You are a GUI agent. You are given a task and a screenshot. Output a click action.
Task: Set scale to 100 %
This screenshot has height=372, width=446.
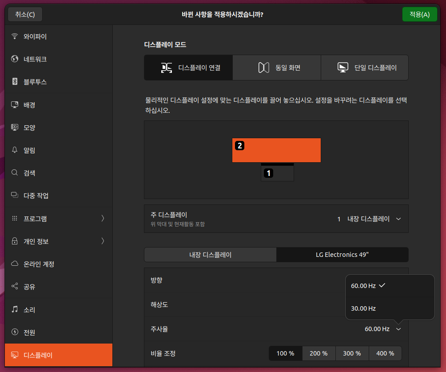click(x=285, y=353)
